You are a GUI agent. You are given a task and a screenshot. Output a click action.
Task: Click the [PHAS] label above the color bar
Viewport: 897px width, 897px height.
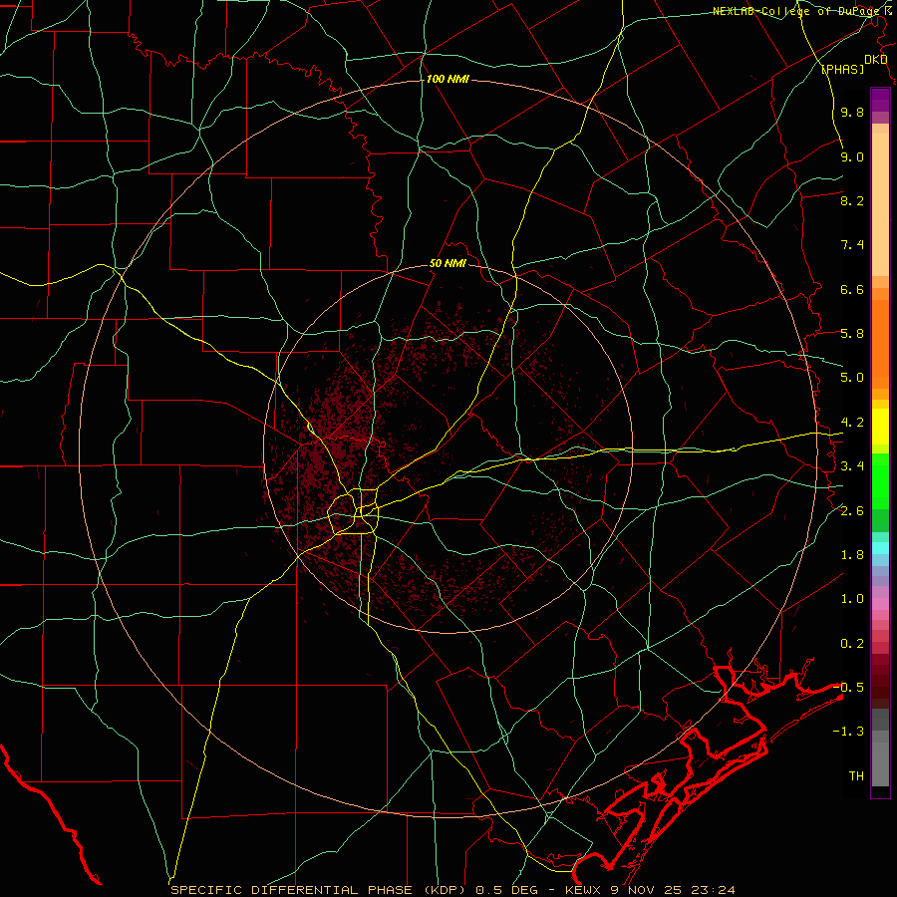click(x=842, y=69)
